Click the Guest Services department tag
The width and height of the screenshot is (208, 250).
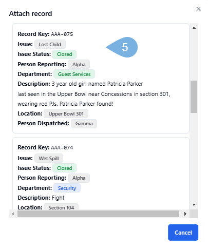[74, 74]
